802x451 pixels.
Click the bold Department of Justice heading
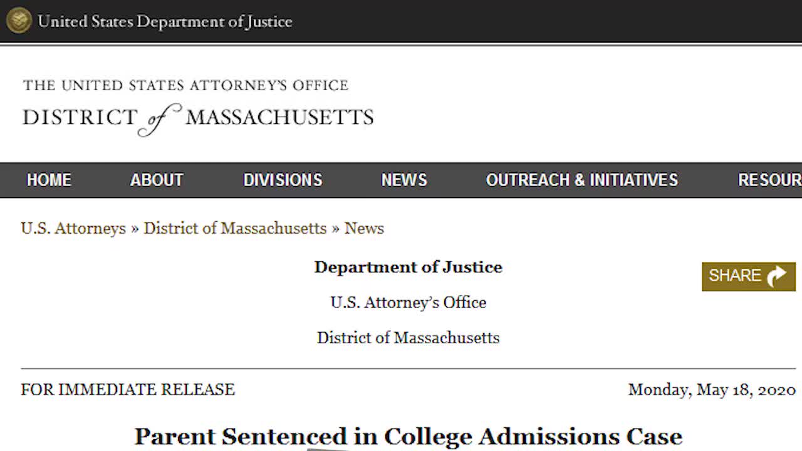point(408,267)
